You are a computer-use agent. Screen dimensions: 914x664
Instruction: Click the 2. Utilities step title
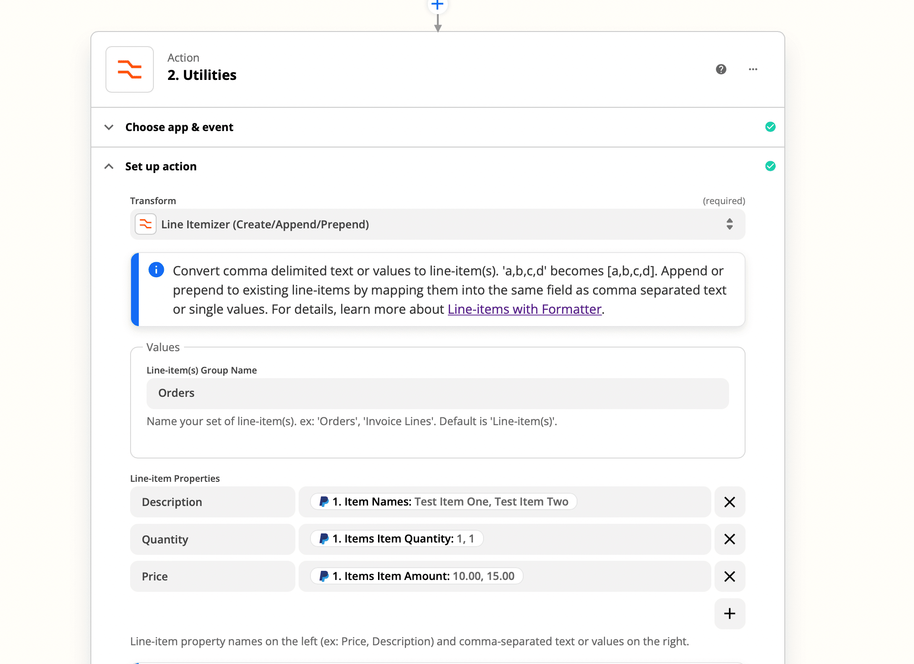point(202,75)
